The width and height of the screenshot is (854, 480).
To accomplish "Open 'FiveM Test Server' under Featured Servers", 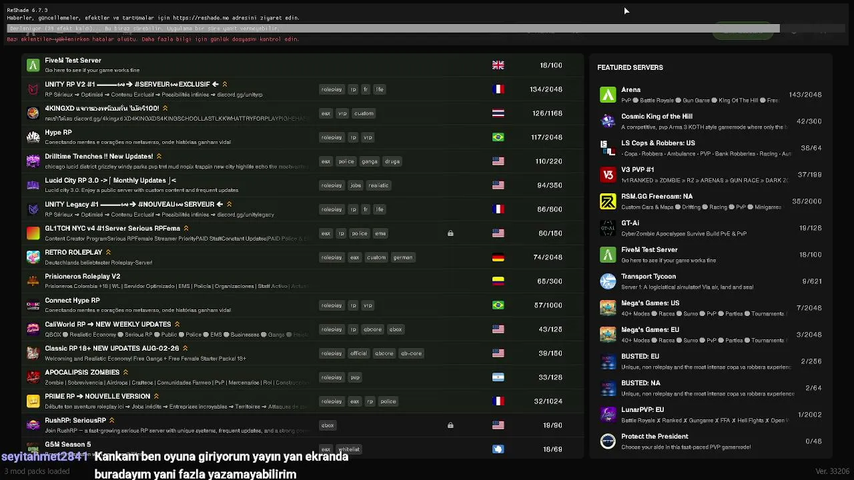I will [711, 255].
